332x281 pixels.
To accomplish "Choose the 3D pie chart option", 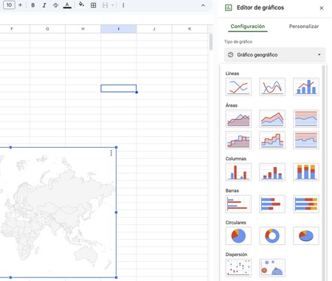I will [x=306, y=235].
